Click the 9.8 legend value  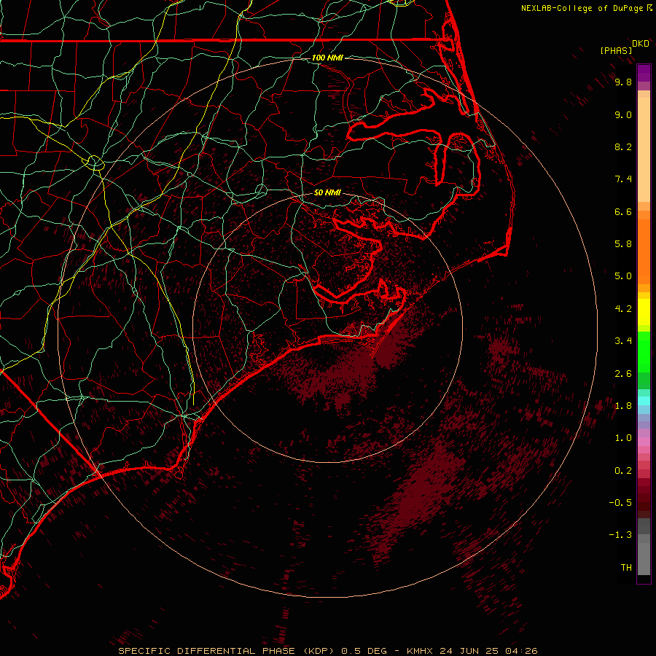point(623,82)
